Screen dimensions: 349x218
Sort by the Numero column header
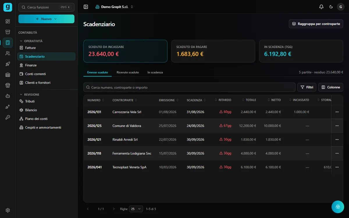point(96,100)
